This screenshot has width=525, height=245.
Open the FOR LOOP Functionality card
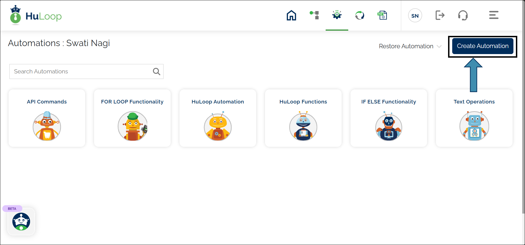point(132,118)
